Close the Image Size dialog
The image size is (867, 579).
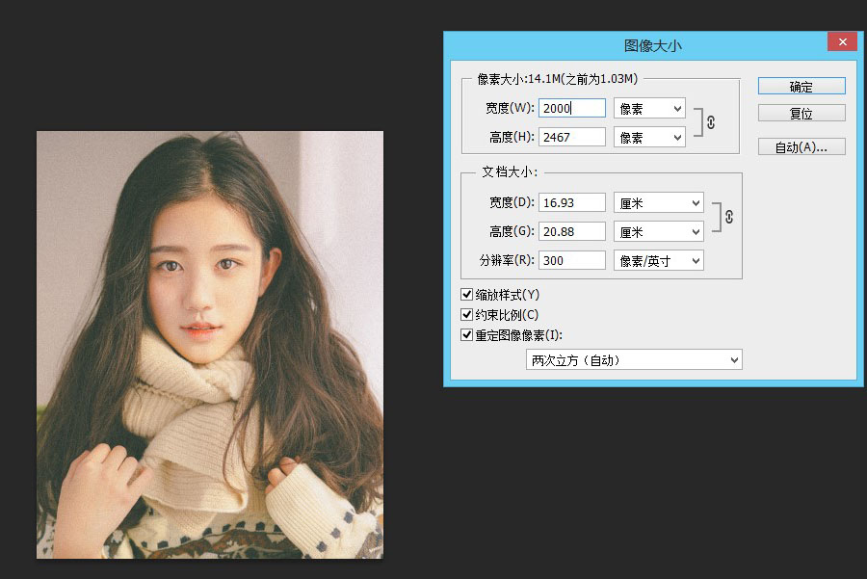tap(841, 42)
